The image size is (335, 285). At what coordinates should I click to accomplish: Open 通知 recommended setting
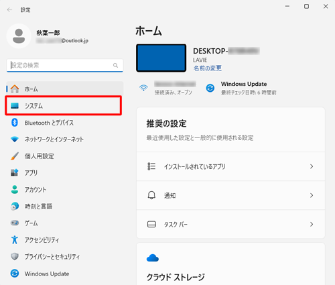(x=230, y=195)
